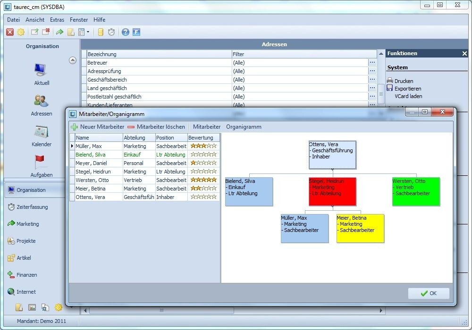Image resolution: width=472 pixels, height=330 pixels.
Task: Open the Adressen people icon in sidebar
Action: coord(42,101)
